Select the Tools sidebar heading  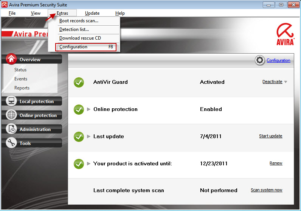[32, 143]
